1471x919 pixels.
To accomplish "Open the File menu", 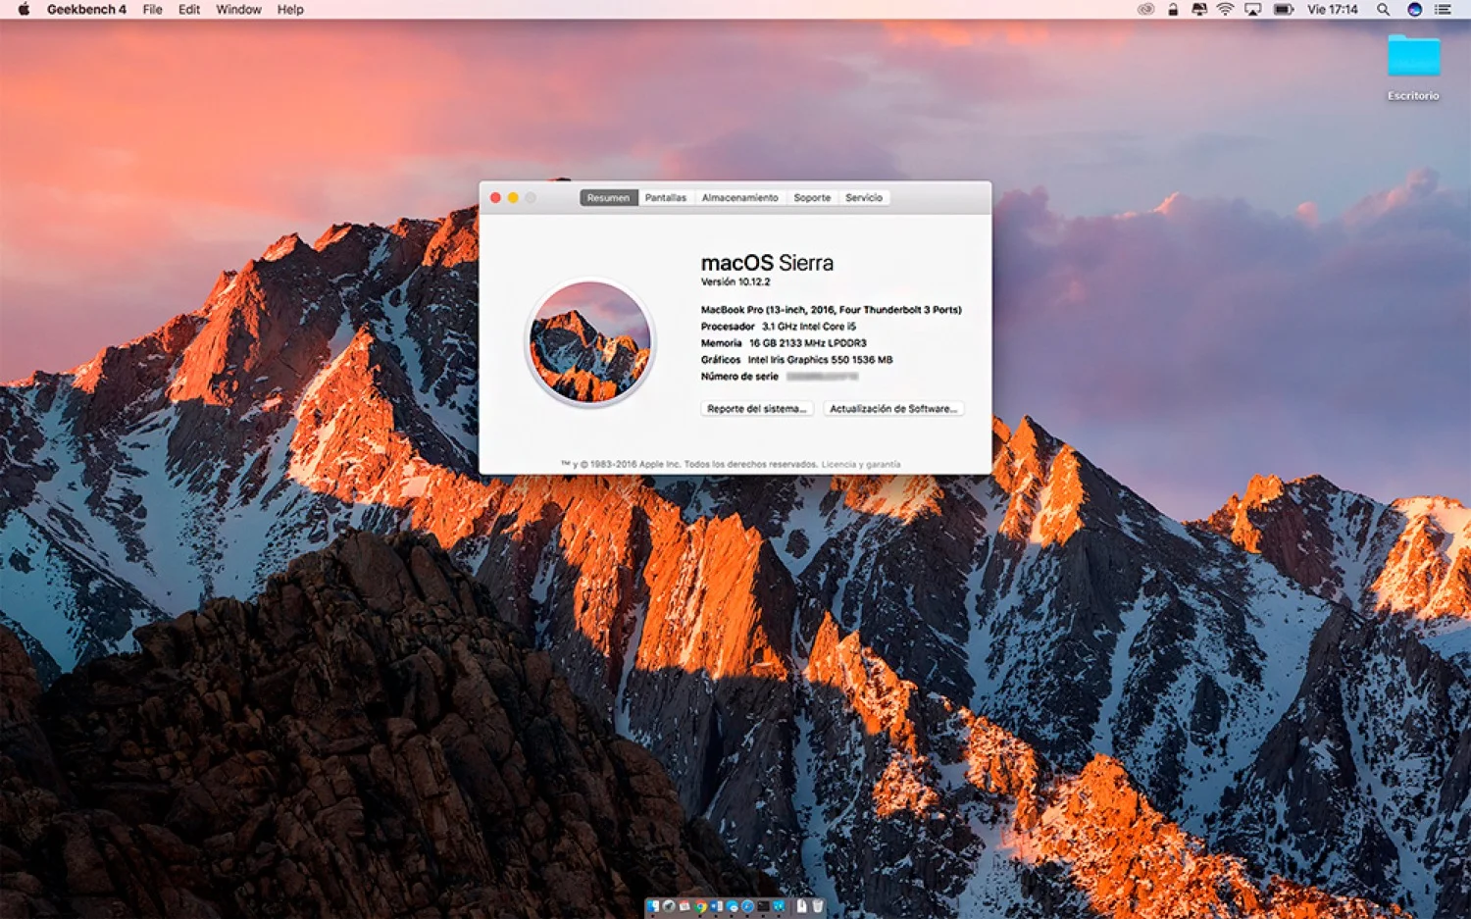I will (x=152, y=9).
